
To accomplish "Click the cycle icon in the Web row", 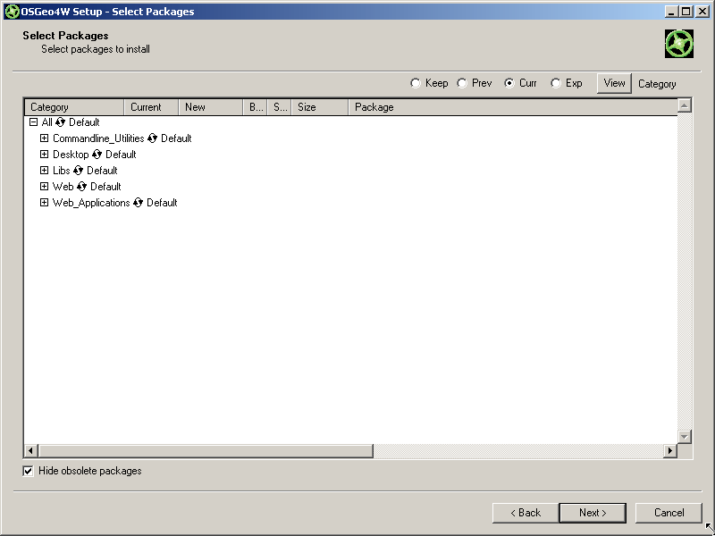I will pyautogui.click(x=81, y=187).
